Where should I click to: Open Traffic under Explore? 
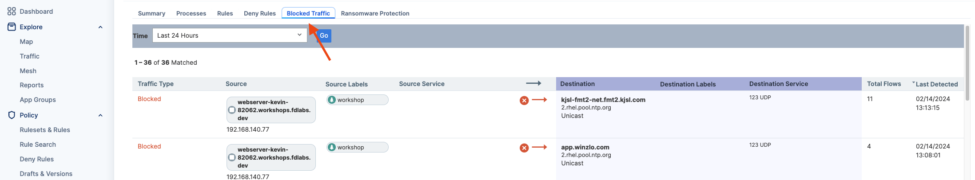click(x=29, y=56)
